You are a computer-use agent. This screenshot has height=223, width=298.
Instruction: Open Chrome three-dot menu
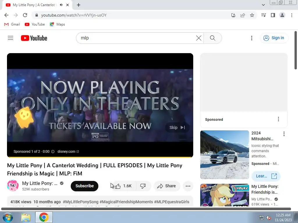[292, 15]
